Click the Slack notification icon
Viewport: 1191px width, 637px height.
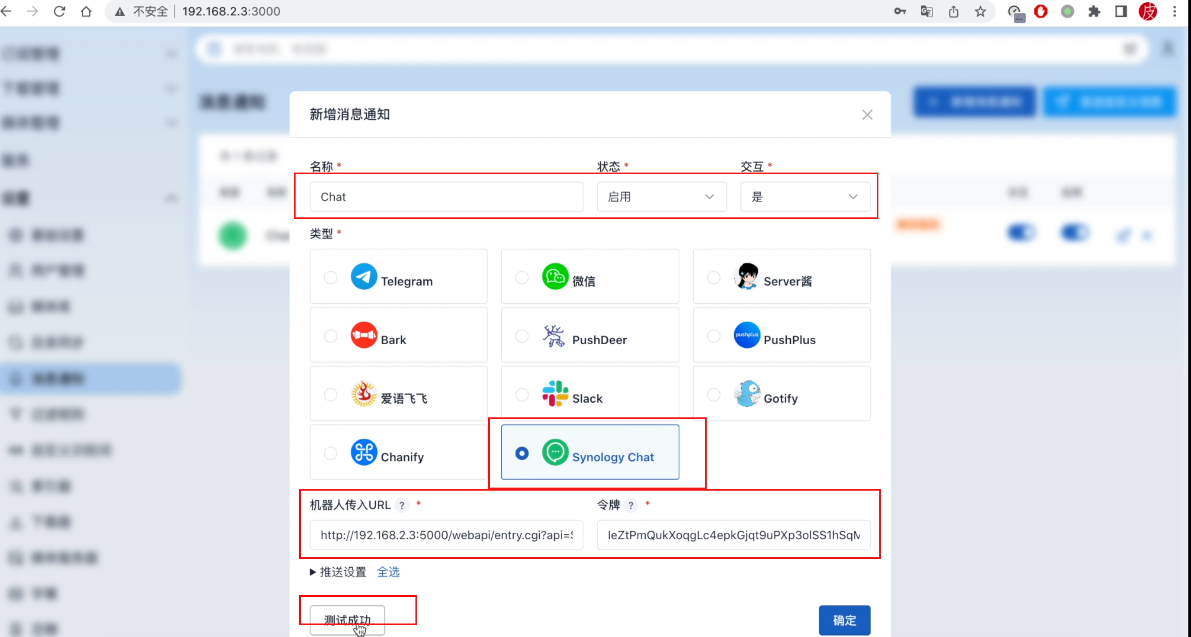[x=555, y=394]
